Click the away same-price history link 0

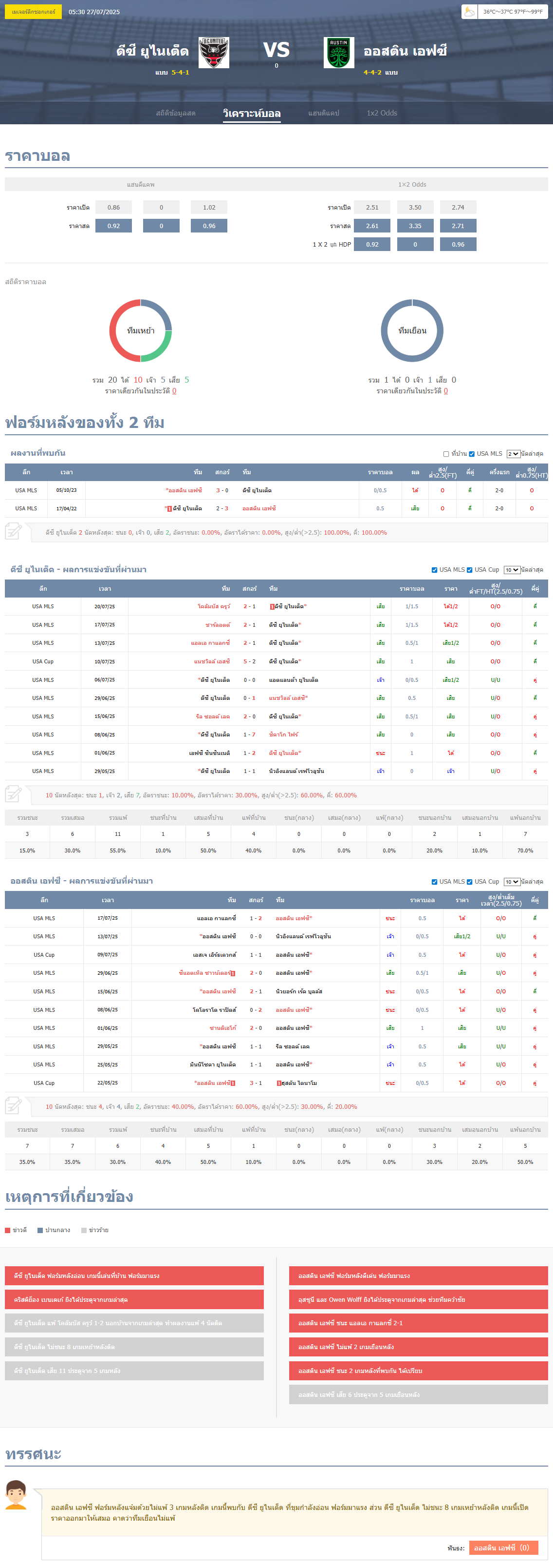pos(445,391)
